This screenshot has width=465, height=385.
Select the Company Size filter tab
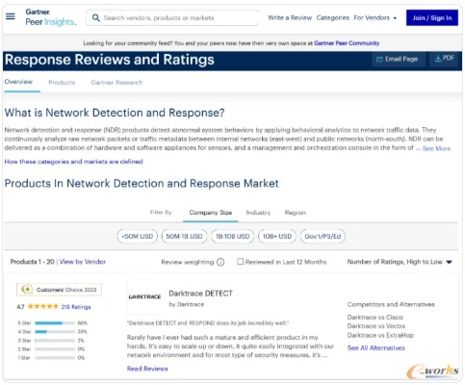[x=211, y=213]
